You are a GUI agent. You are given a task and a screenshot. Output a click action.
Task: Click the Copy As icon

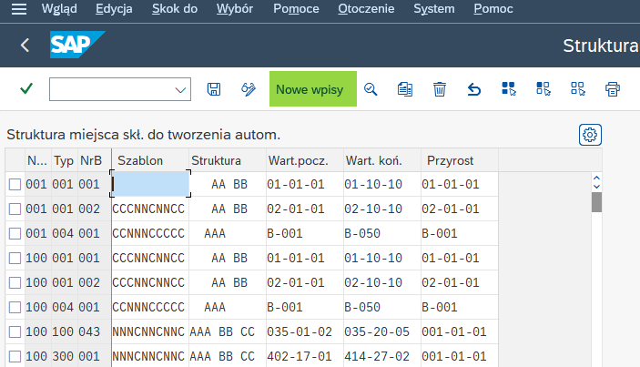click(x=405, y=89)
